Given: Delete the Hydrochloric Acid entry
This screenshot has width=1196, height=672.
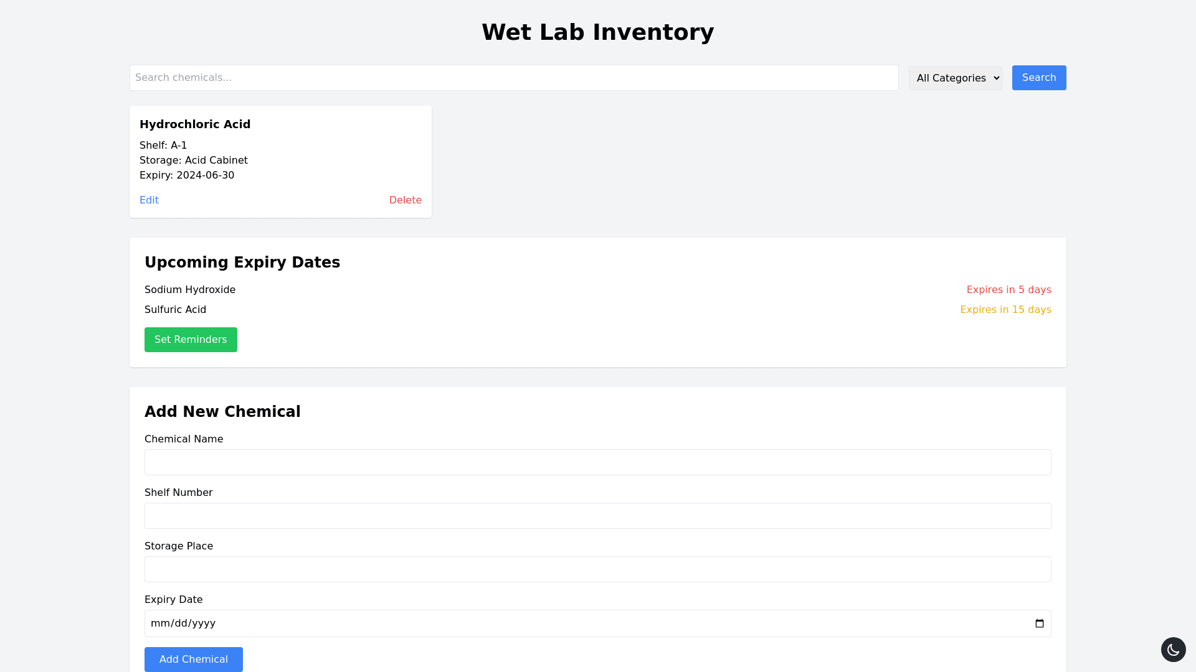Looking at the screenshot, I should [405, 200].
